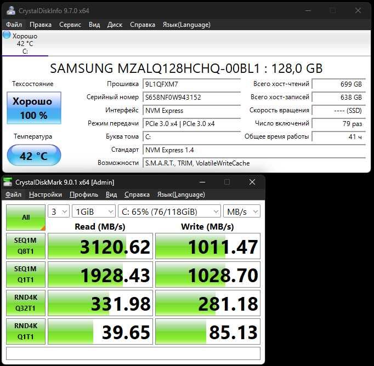The image size is (374, 366).
Task: Click the transfer mode field PCIe 3.0 x4
Action: (192, 124)
